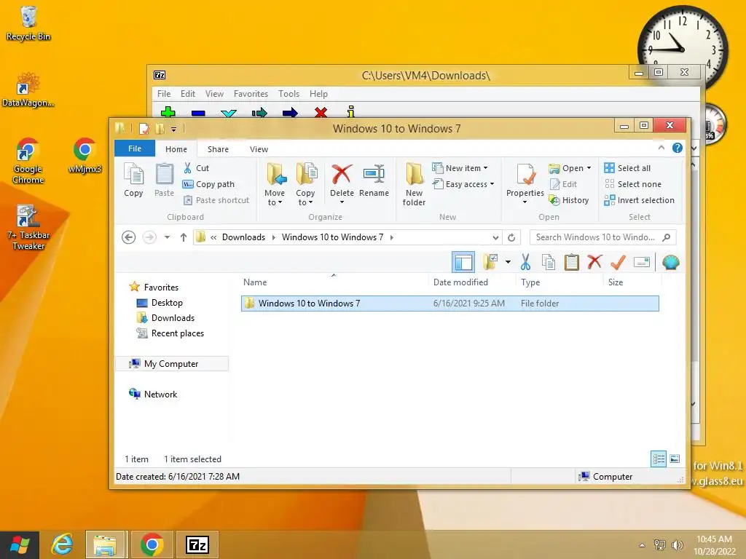Expand the Open button dropdown arrow
Image resolution: width=746 pixels, height=559 pixels.
point(589,168)
